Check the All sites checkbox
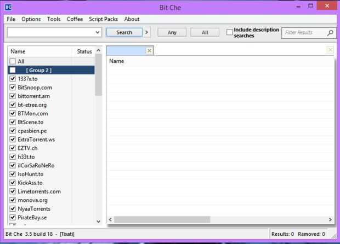 coord(13,61)
